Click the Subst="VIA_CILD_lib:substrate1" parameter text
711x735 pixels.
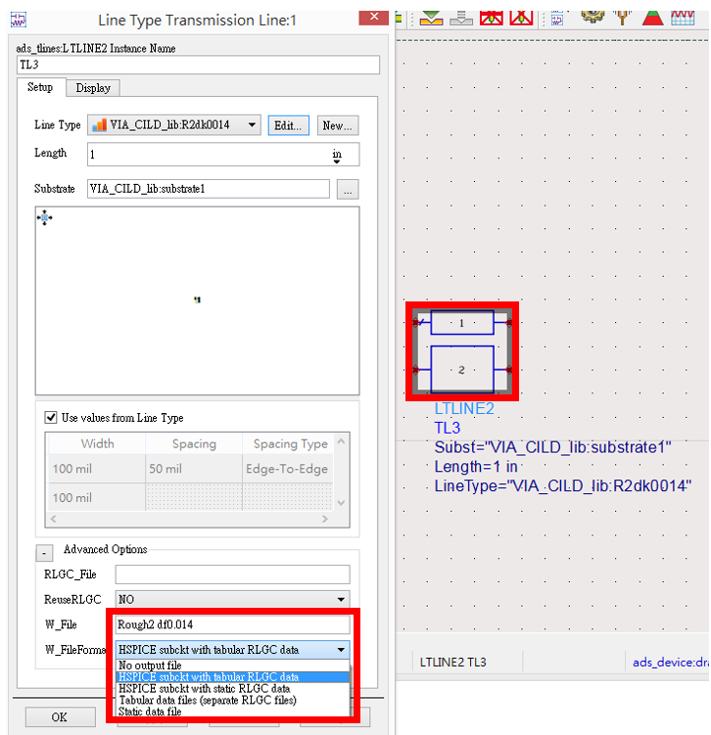coord(552,447)
